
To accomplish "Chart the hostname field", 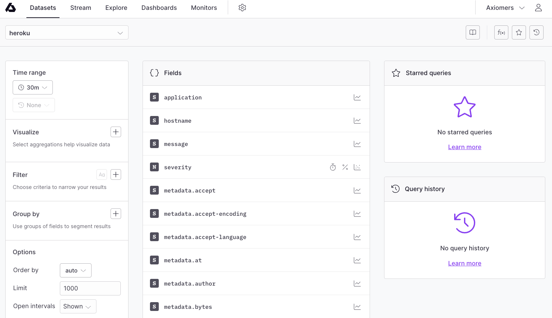I will click(357, 121).
